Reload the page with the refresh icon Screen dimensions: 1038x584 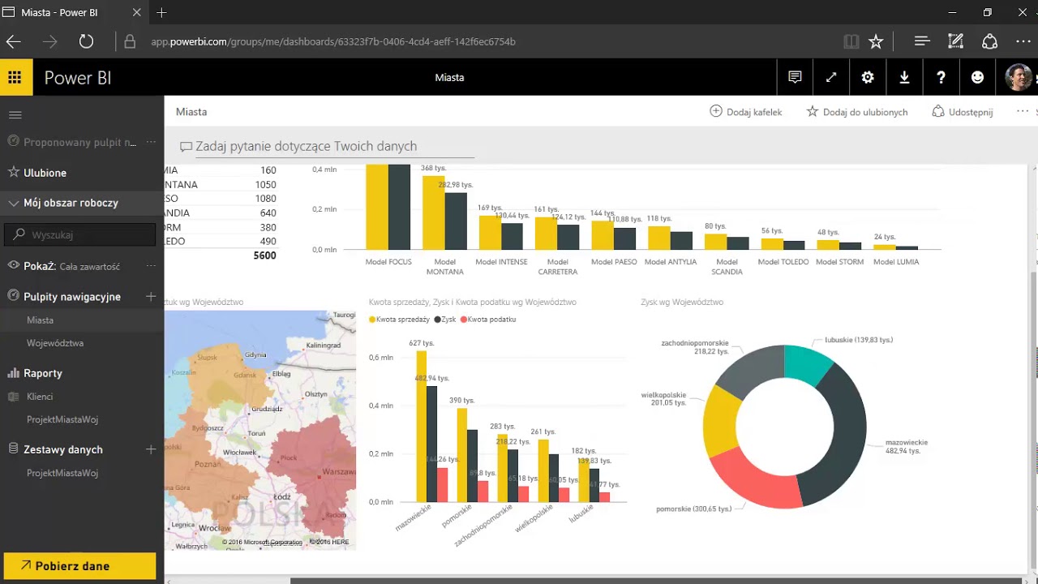pos(86,41)
